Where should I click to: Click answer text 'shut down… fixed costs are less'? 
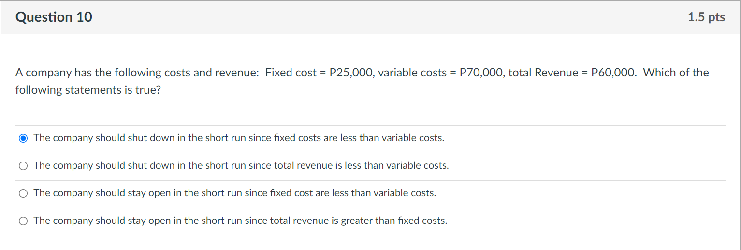click(239, 138)
